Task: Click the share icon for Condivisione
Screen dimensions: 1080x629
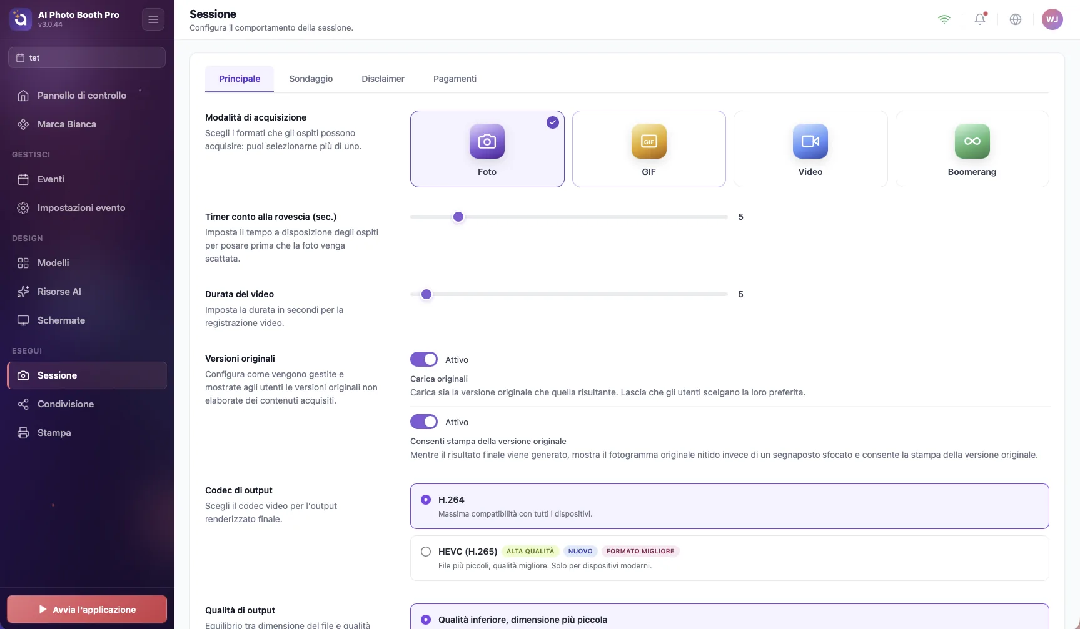Action: tap(23, 404)
